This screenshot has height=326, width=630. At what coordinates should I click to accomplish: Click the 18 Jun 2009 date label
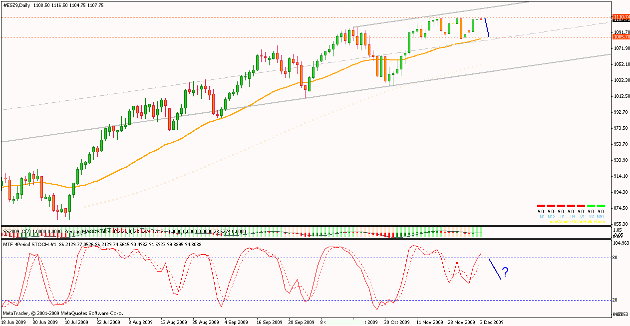pyautogui.click(x=15, y=323)
